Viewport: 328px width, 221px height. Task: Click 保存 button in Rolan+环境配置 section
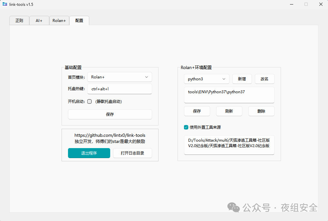coord(197,111)
